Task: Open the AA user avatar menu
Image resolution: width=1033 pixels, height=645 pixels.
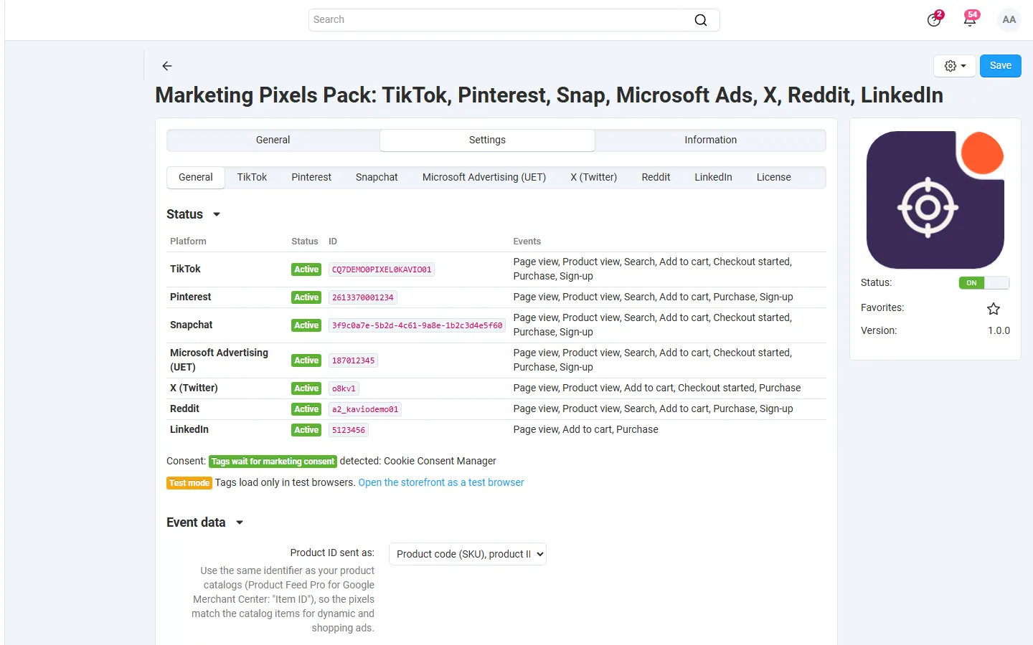Action: click(x=1009, y=20)
